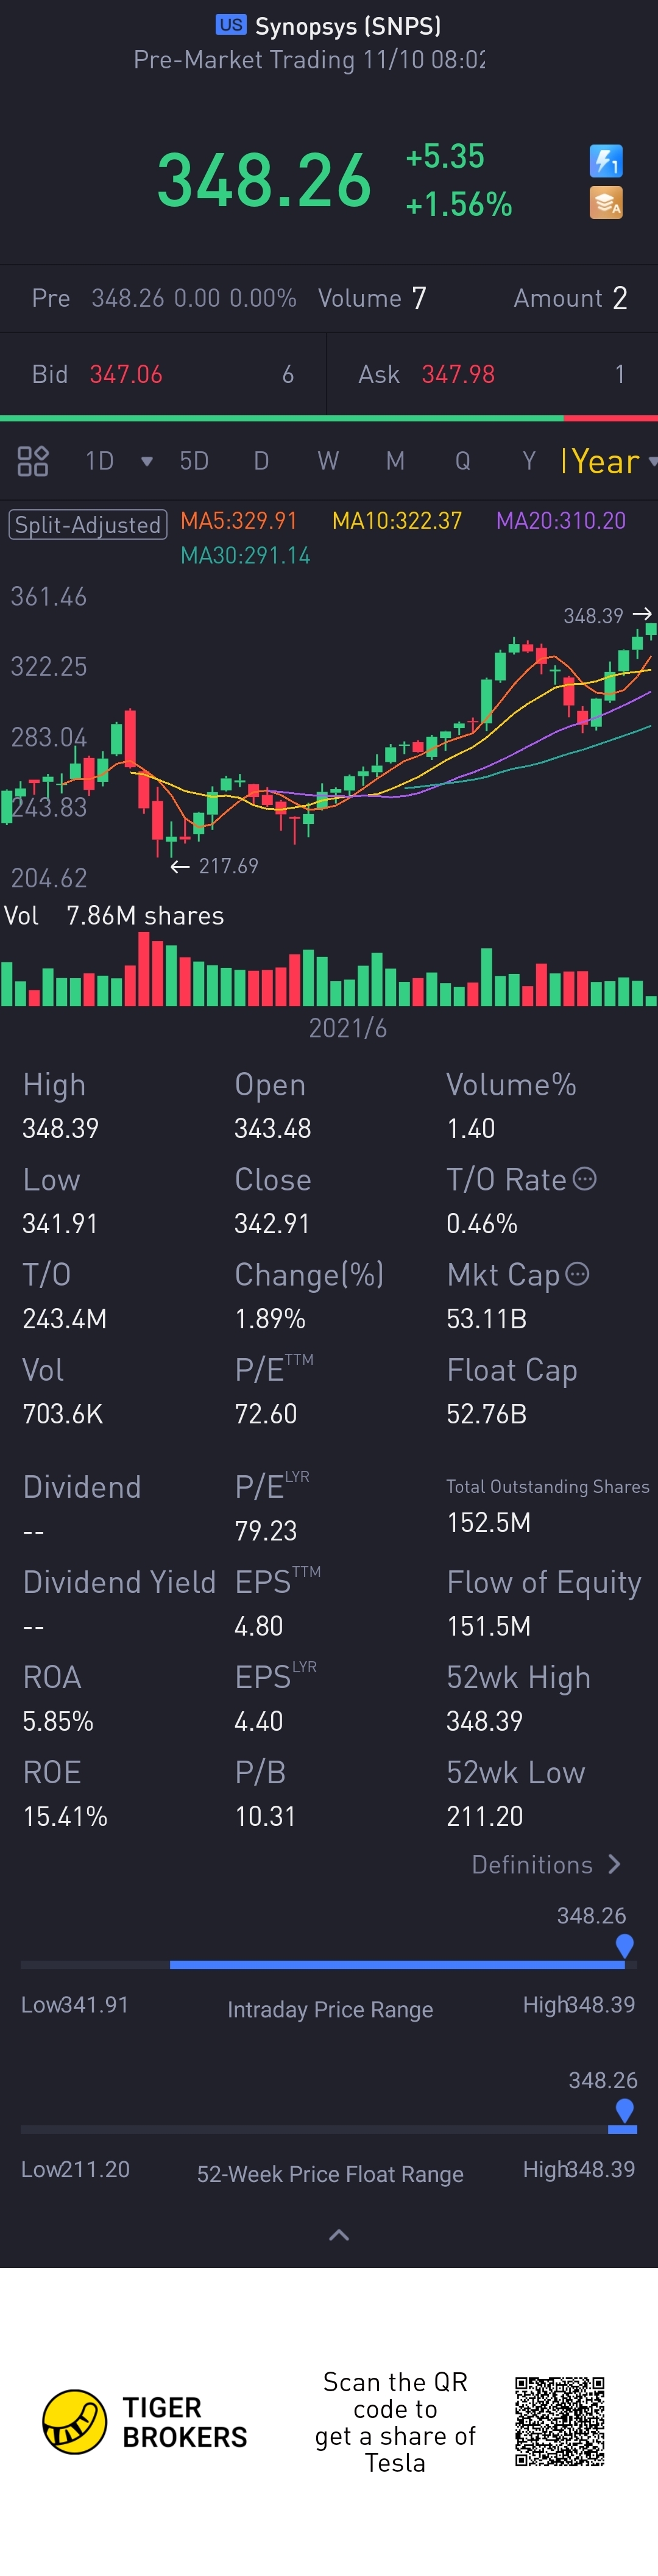Image resolution: width=658 pixels, height=2576 pixels.
Task: Tap the Tesla share QR code
Action: click(x=560, y=2422)
